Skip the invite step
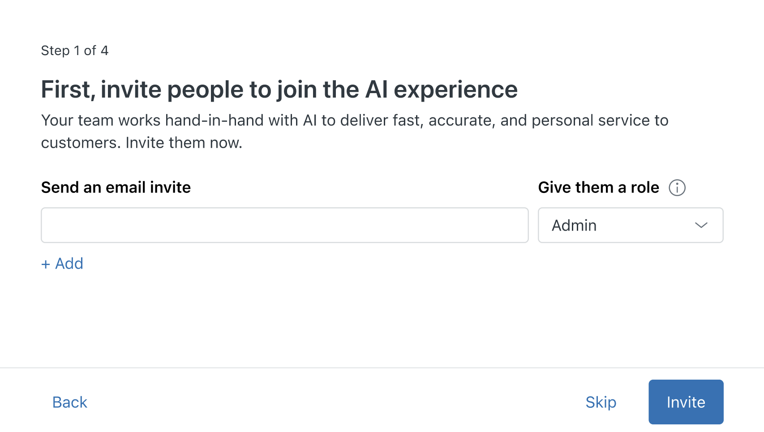Screen dimensions: 764x432 click(x=601, y=402)
